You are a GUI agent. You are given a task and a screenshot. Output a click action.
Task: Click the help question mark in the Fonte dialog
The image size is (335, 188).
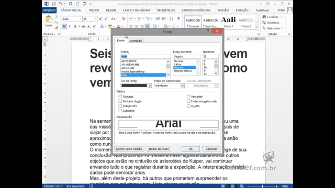(x=208, y=31)
